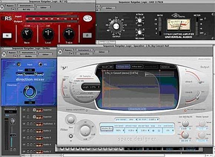The width and height of the screenshot is (215, 157).
Task: Click the URS oval logo badge
Action: pyautogui.click(x=87, y=19)
